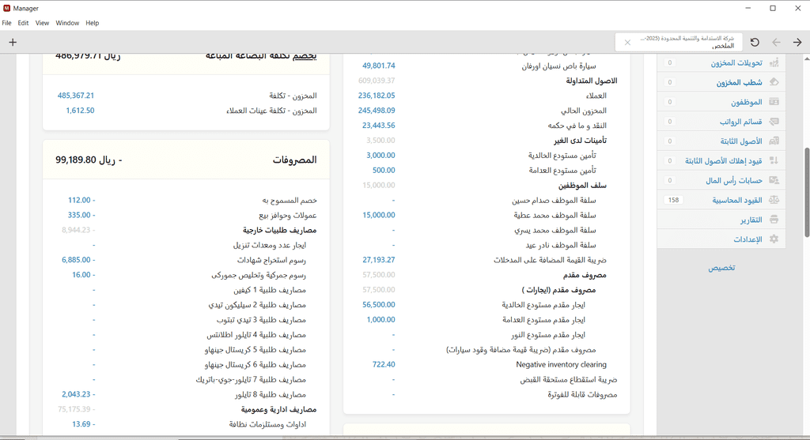Close the الملخص tab with X
810x440 pixels.
click(627, 43)
